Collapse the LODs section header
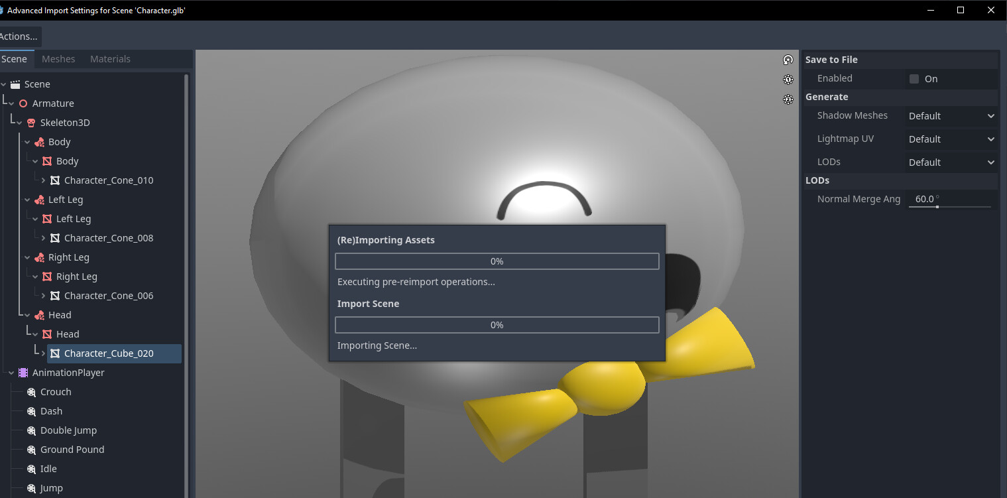The image size is (1007, 498). pos(900,180)
